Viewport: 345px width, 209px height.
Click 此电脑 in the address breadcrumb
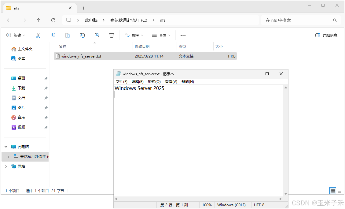click(91, 20)
